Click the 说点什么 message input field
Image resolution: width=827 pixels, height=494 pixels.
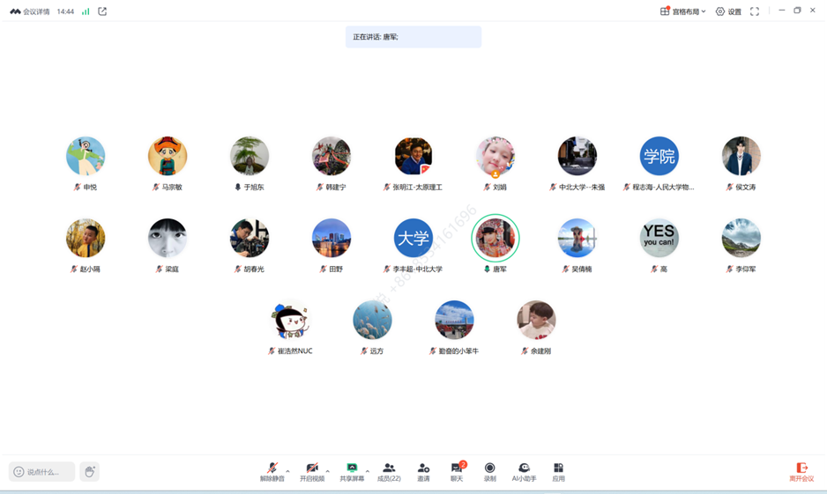click(42, 472)
